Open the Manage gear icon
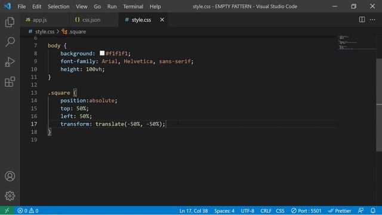Screen dimensions: 382x215 10,196
